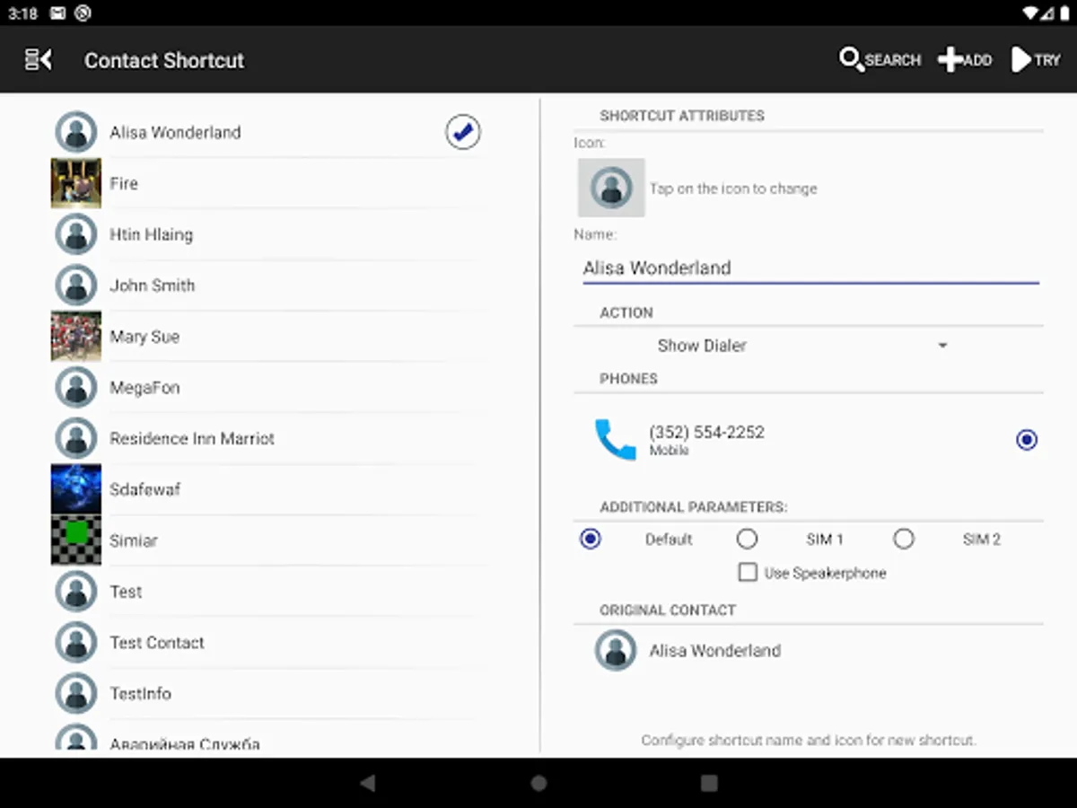Viewport: 1077px width, 808px height.
Task: Tap the (352) 554-2252 phone number text
Action: click(x=707, y=432)
